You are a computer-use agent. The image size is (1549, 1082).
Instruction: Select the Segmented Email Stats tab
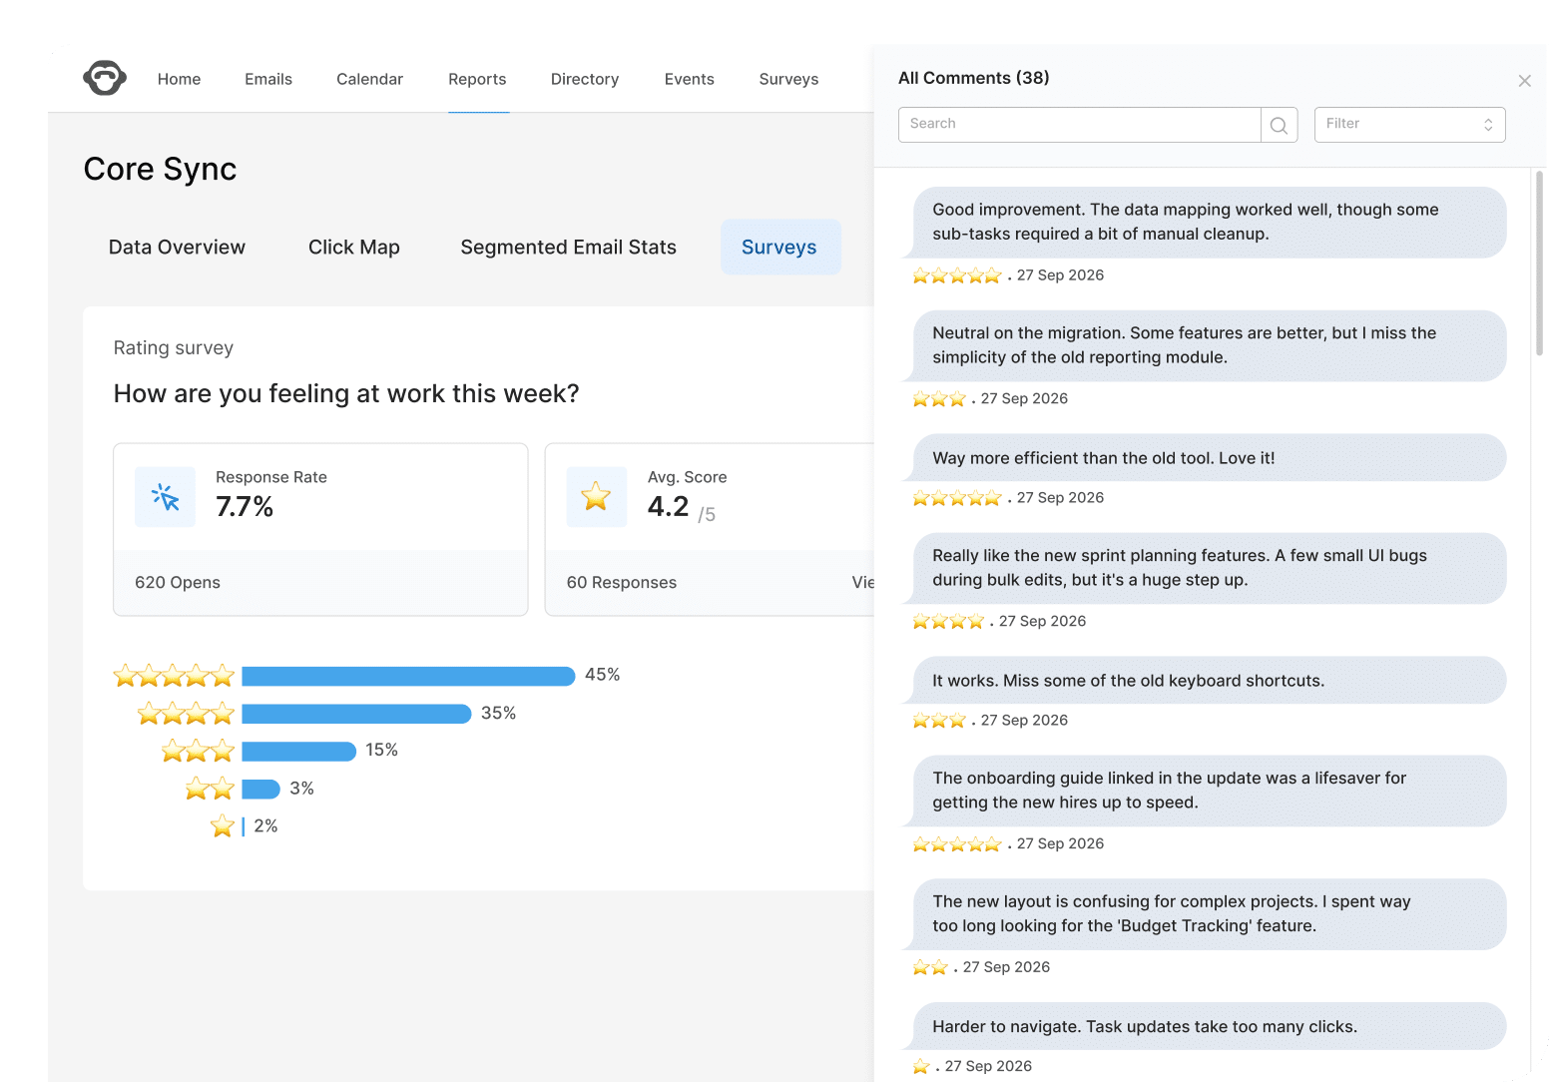(568, 247)
